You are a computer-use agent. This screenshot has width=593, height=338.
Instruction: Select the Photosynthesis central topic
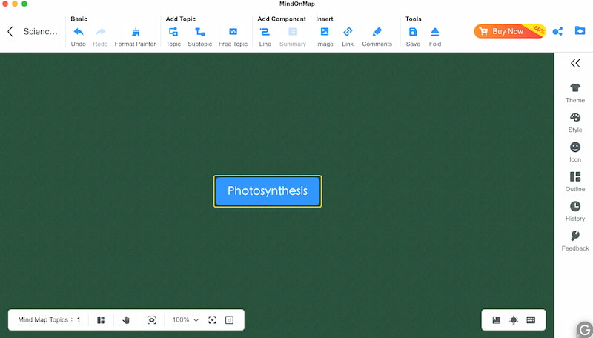coord(268,191)
